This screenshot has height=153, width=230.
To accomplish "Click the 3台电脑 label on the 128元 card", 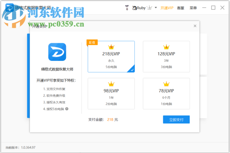I will tap(166, 67).
